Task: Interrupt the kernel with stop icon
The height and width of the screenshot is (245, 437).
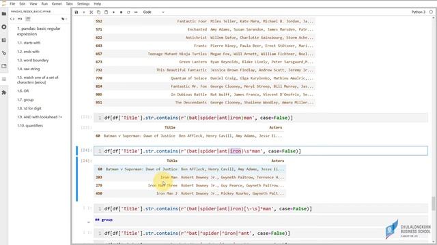Action: pos(122,12)
